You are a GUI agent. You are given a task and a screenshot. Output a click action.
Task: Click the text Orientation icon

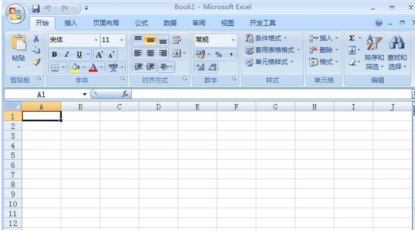164,67
